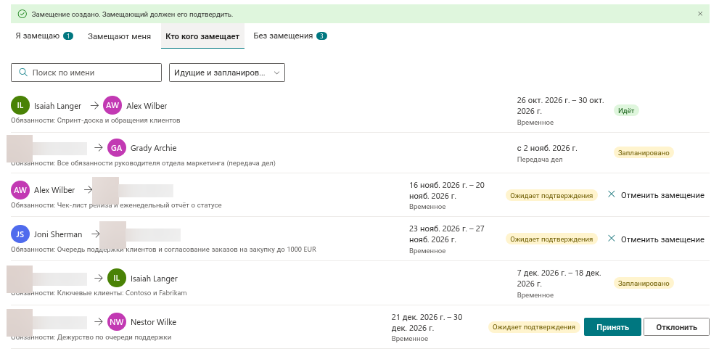Click the name 'Grady Archie'
This screenshot has width=719, height=354.
coord(153,148)
